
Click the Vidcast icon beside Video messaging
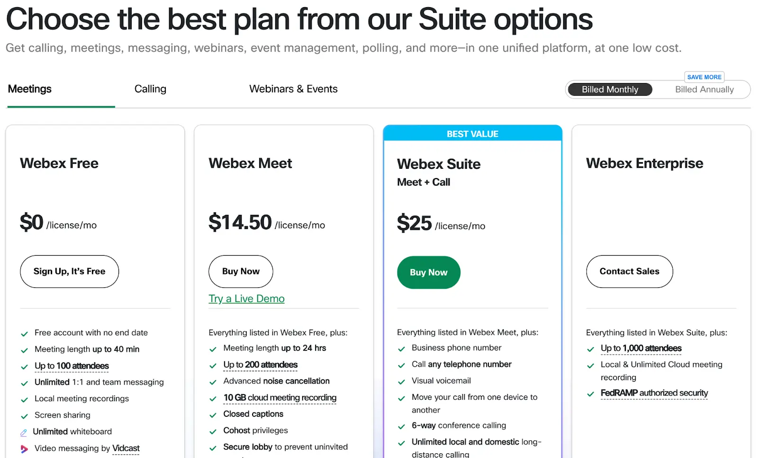(24, 449)
